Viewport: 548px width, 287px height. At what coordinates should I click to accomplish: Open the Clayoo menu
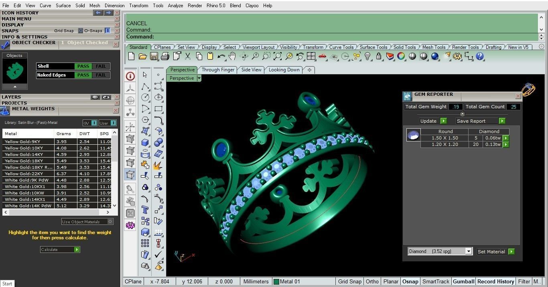click(x=252, y=6)
